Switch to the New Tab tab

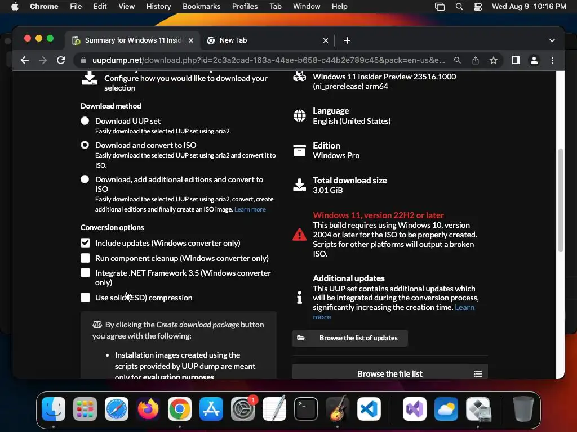click(268, 40)
